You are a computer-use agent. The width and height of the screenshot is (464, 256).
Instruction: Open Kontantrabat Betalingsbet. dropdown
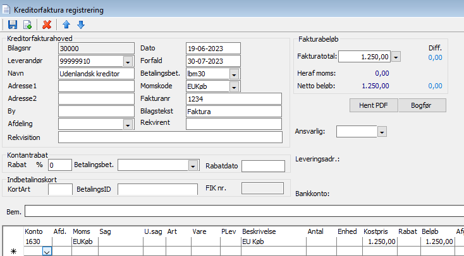(193, 165)
